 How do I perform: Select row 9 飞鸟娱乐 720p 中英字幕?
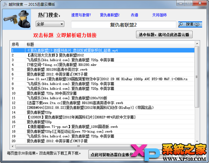click(x=103, y=88)
